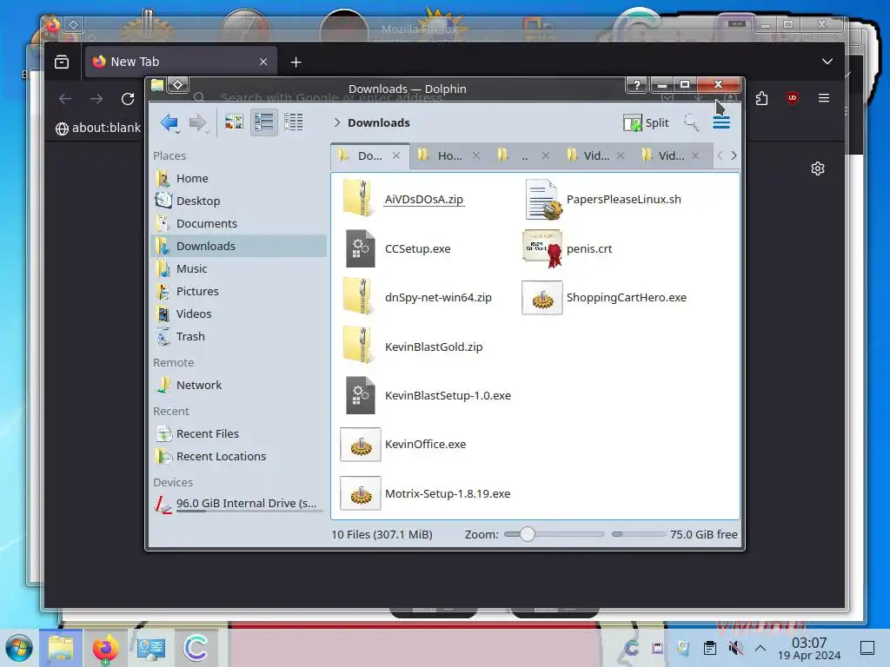The image size is (890, 667).
Task: Open Videos in Places panel
Action: [238, 314]
